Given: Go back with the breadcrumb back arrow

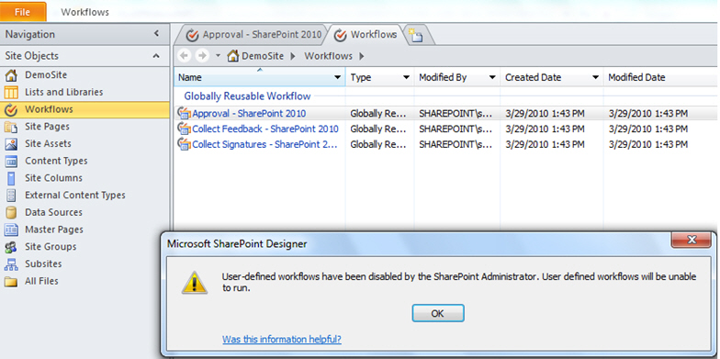Looking at the screenshot, I should (185, 56).
